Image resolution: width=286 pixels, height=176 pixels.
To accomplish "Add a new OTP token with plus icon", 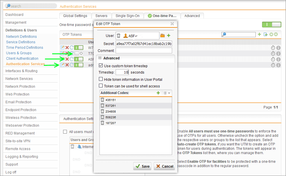I will tap(259, 34).
